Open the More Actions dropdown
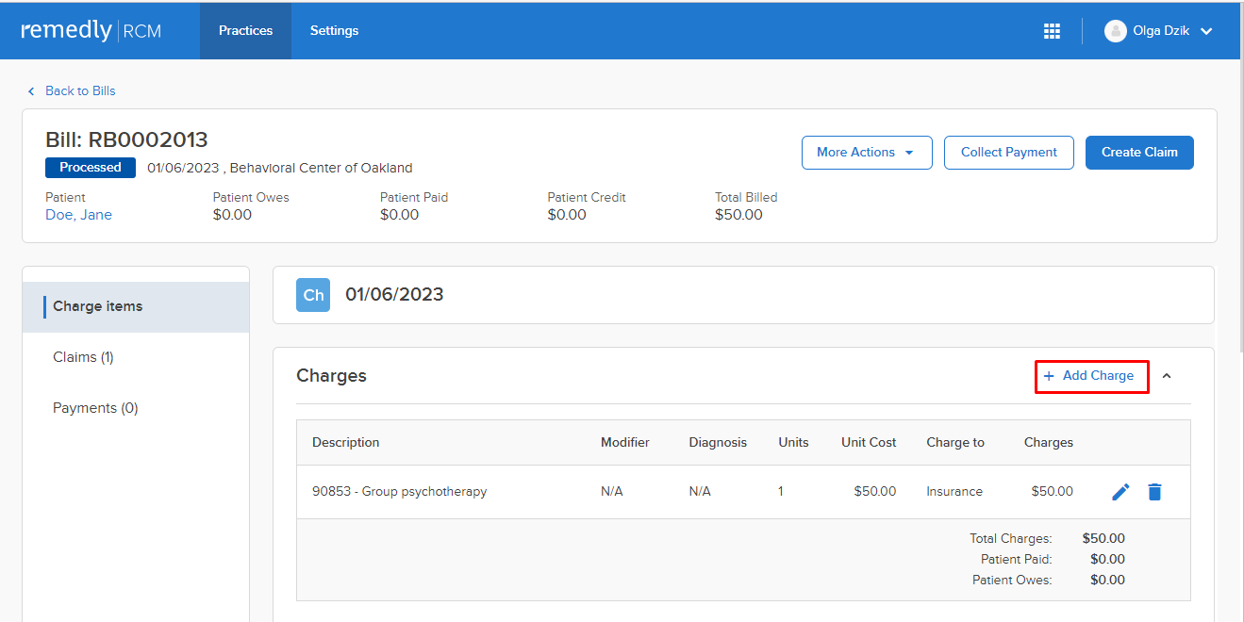 866,152
